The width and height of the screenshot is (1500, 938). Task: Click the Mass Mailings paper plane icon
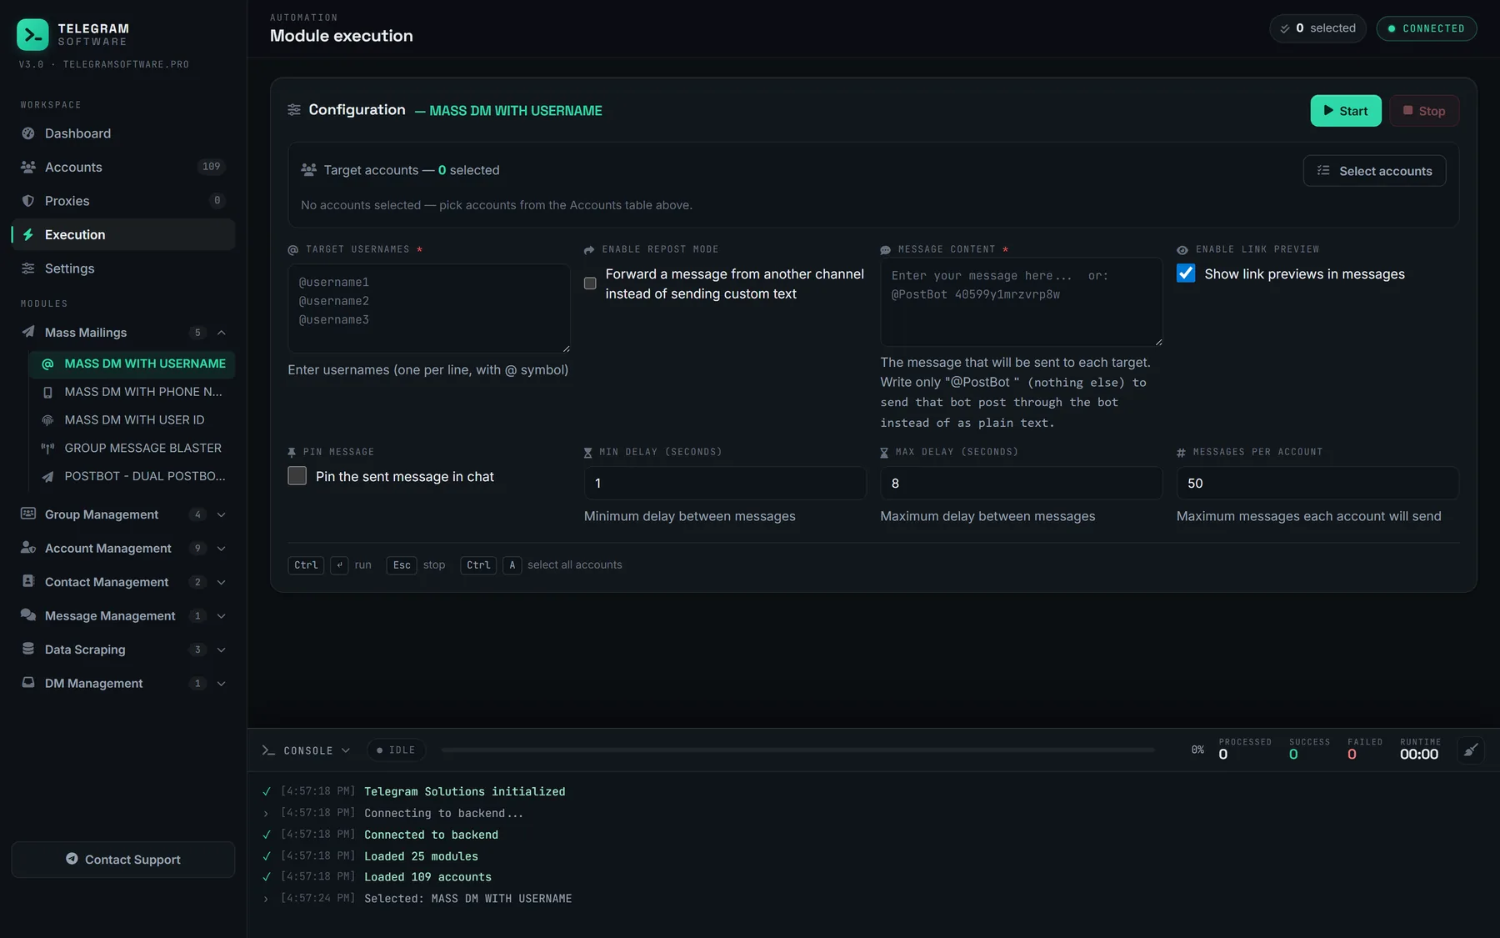(28, 332)
